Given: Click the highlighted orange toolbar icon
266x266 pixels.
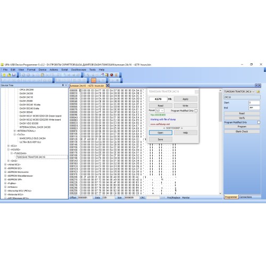Looking at the screenshot, I should point(94,80).
